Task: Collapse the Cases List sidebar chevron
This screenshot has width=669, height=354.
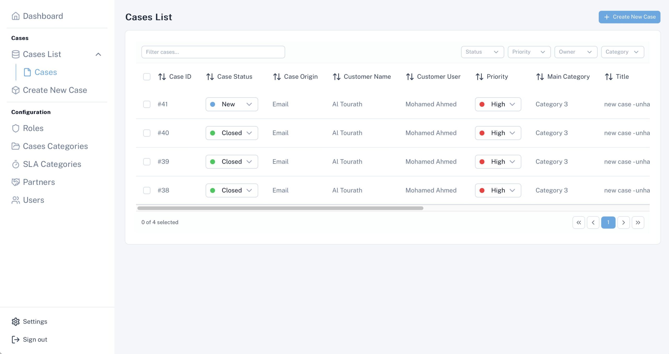Action: [x=98, y=54]
